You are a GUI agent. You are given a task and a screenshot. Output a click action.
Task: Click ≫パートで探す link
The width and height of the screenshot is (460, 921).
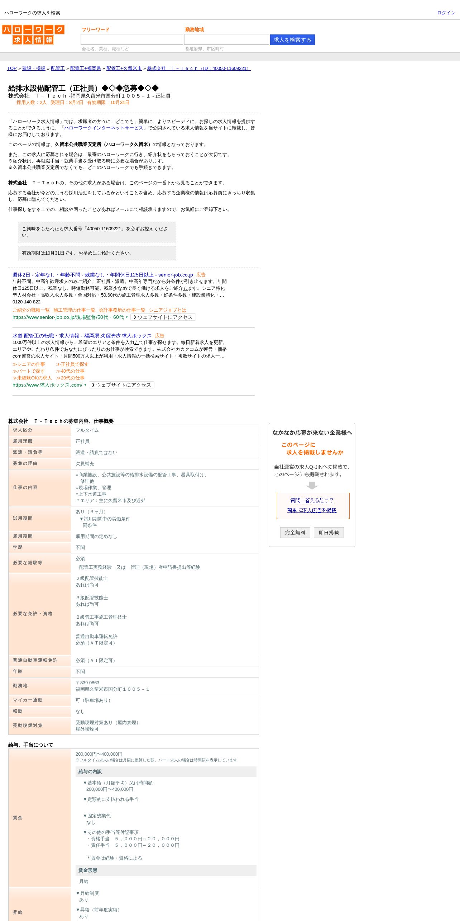[x=29, y=371]
